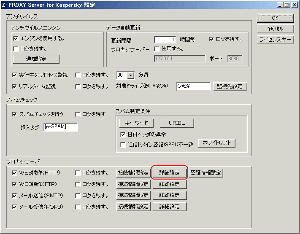This screenshot has height=234, width=300.
Task: Open 詳細設定 for FTP row
Action: (x=170, y=184)
